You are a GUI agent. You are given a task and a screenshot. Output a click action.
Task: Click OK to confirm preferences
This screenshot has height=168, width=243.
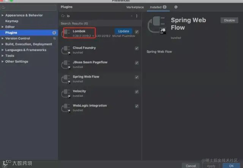[231, 166]
